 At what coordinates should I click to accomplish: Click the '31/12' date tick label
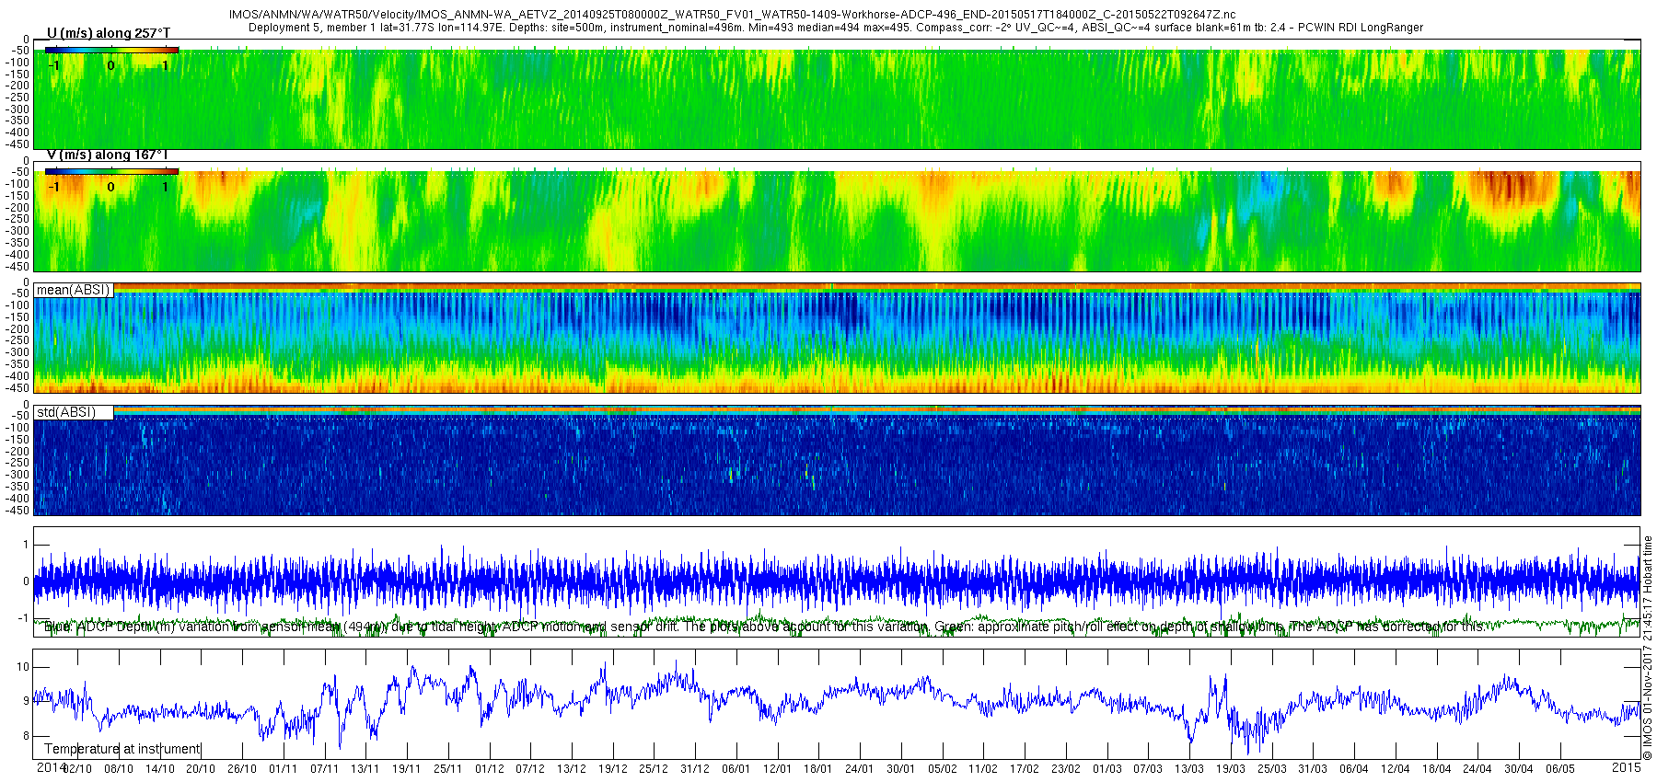(x=695, y=769)
